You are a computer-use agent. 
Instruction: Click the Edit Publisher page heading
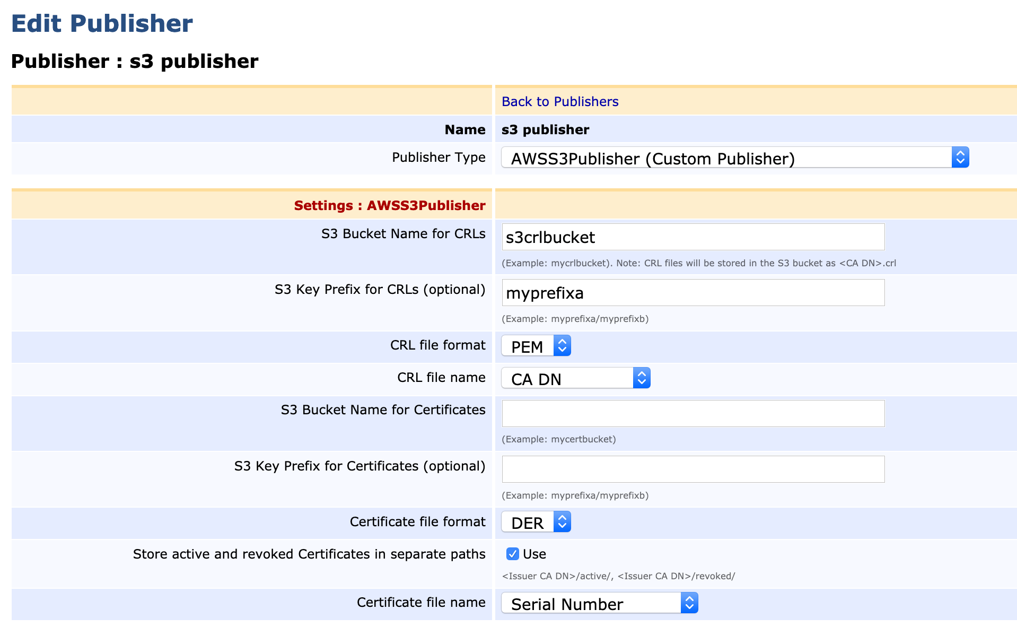coord(102,23)
